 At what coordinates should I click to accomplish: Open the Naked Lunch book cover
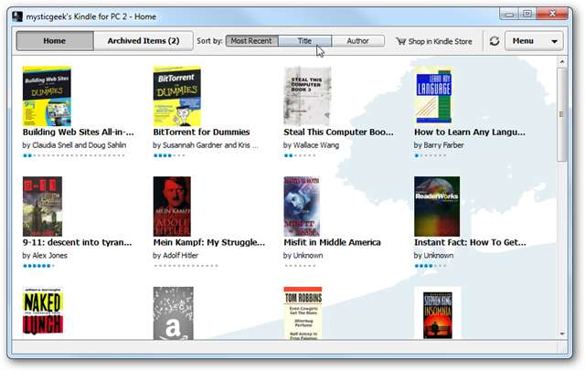(x=43, y=310)
